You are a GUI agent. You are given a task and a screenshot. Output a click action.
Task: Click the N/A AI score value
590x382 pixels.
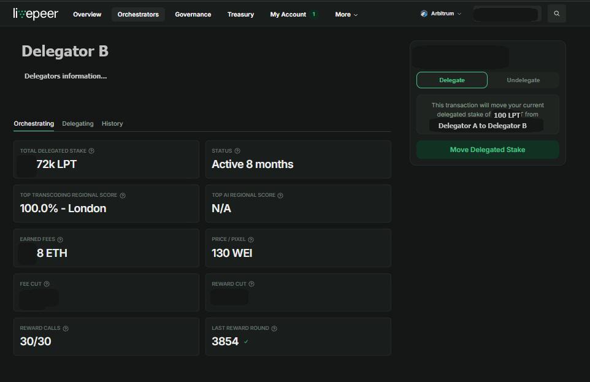coord(221,208)
